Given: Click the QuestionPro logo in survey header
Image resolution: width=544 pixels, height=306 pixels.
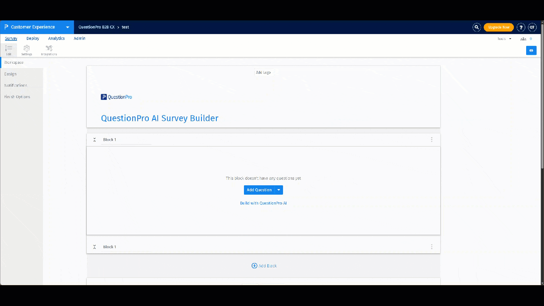Looking at the screenshot, I should pyautogui.click(x=116, y=97).
